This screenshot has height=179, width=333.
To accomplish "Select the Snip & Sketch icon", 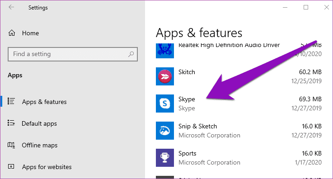I will 165,131.
